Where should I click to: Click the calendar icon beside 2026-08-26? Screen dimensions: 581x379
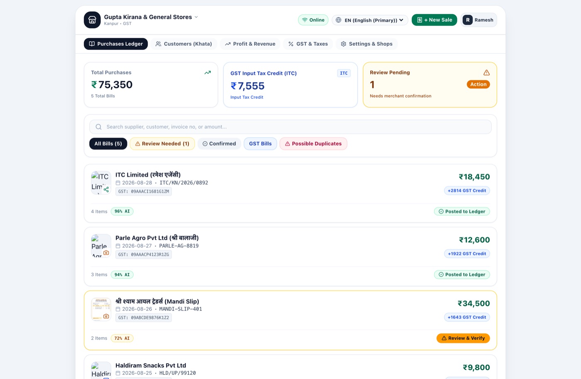118,309
